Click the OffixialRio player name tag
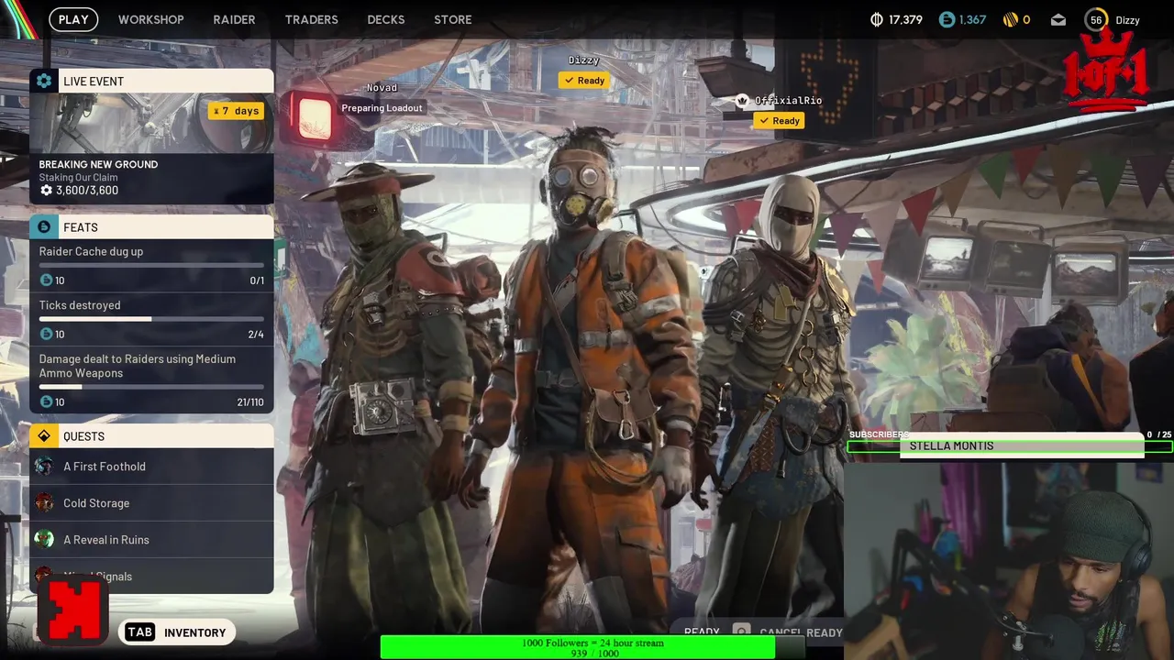 [x=788, y=101]
